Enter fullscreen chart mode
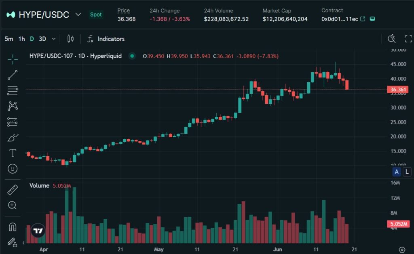 408,39
